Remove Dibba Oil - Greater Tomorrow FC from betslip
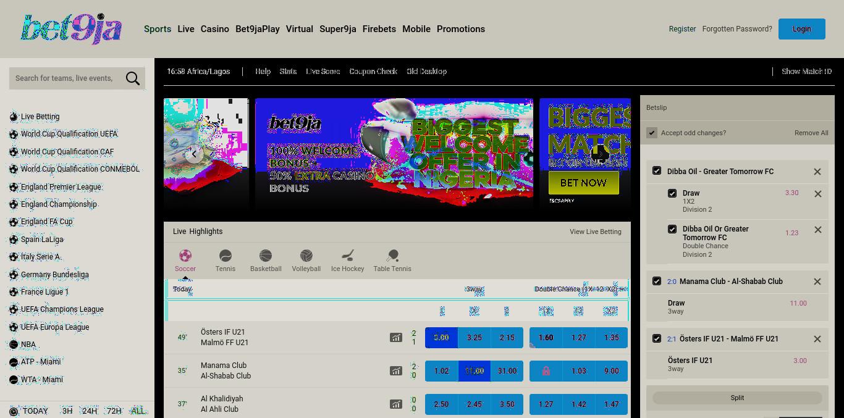The image size is (844, 418). pyautogui.click(x=817, y=172)
